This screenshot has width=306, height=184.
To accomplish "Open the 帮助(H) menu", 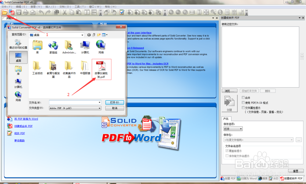I will pos(111,7).
